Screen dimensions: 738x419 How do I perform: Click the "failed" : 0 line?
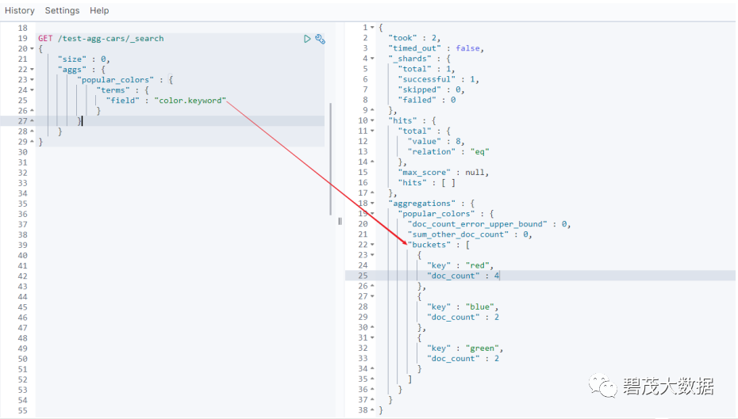(x=426, y=100)
